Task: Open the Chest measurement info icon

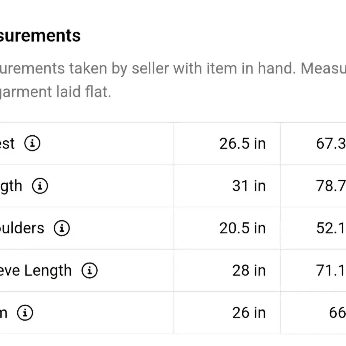Action: coord(32,143)
